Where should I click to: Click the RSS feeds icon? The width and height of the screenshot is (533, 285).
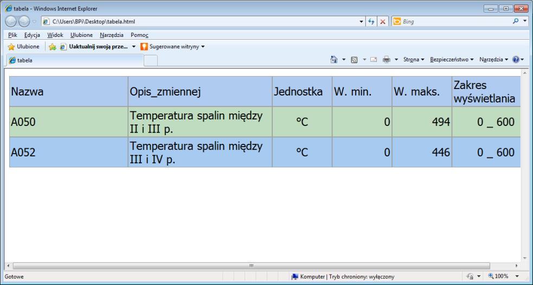point(354,60)
